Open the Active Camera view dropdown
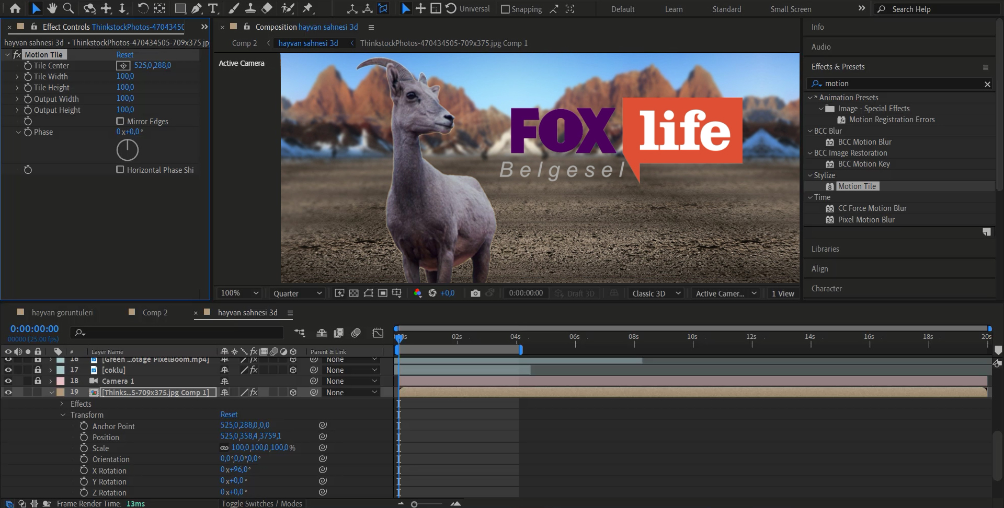Viewport: 1004px width, 508px height. [725, 293]
